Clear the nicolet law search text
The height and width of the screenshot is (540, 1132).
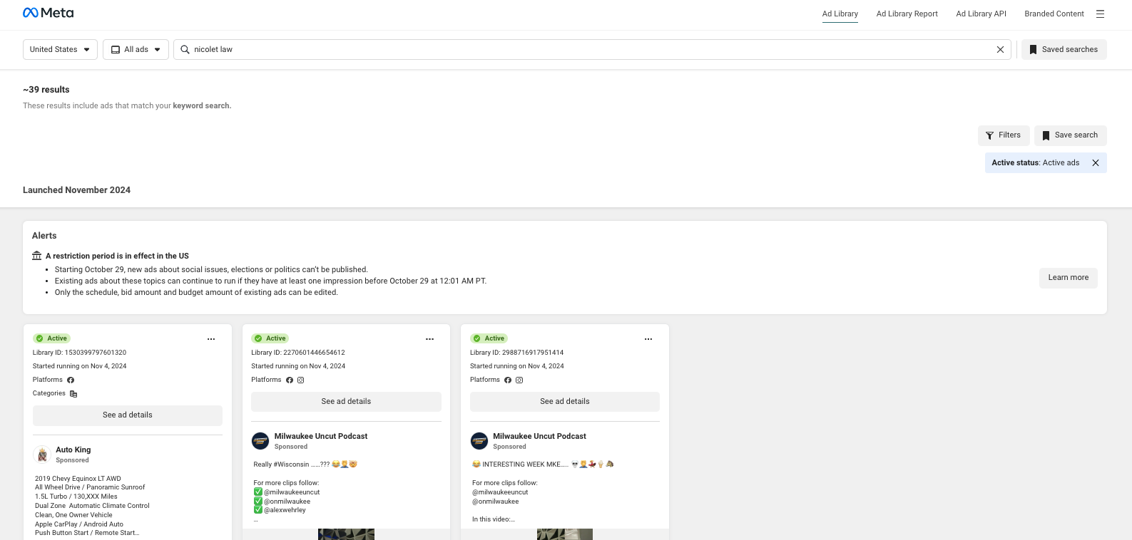[x=1000, y=49]
